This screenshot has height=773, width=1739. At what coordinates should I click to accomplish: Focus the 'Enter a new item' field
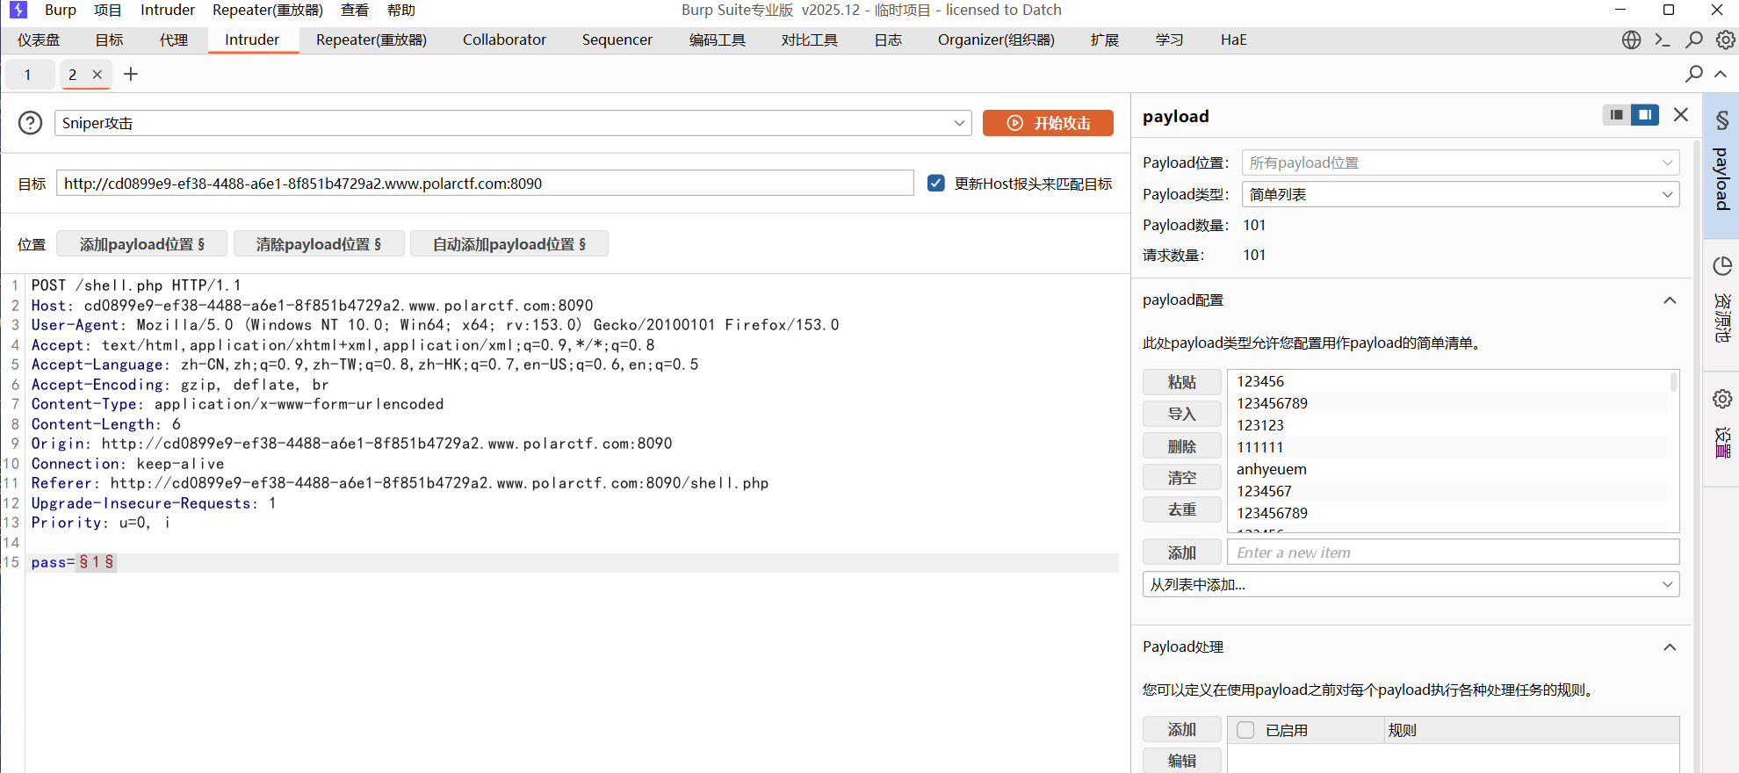[x=1454, y=553]
